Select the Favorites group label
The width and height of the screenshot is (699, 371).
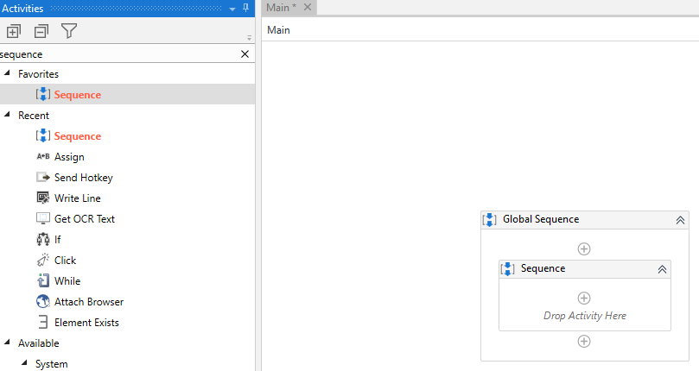click(38, 74)
